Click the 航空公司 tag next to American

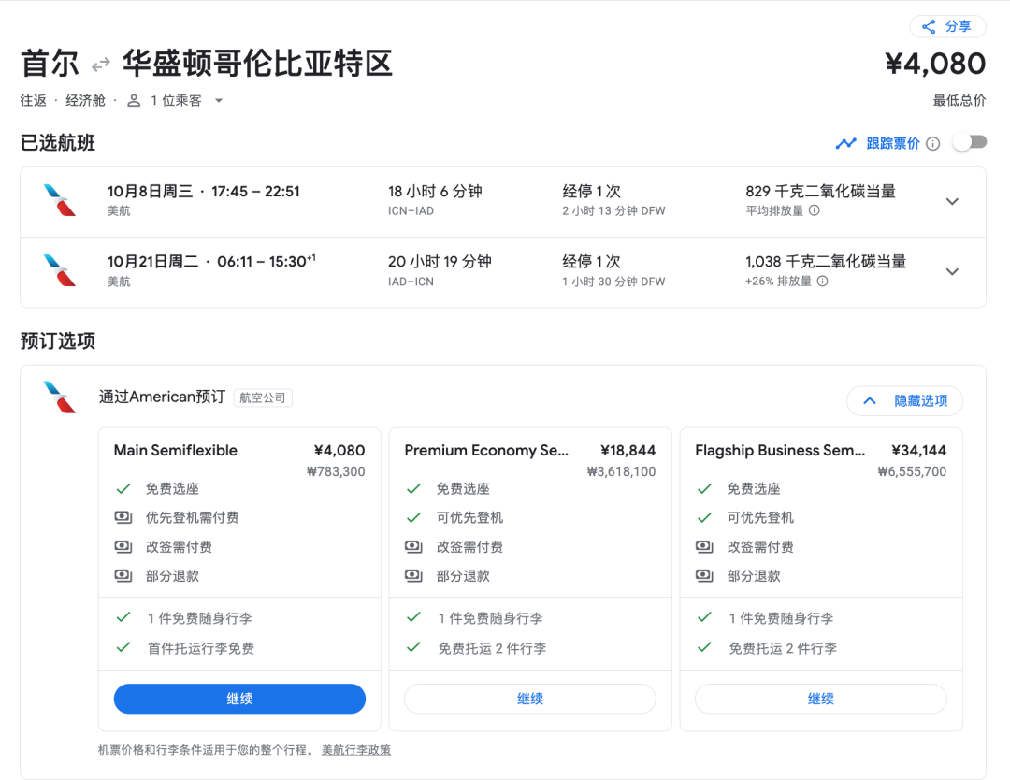tap(263, 397)
